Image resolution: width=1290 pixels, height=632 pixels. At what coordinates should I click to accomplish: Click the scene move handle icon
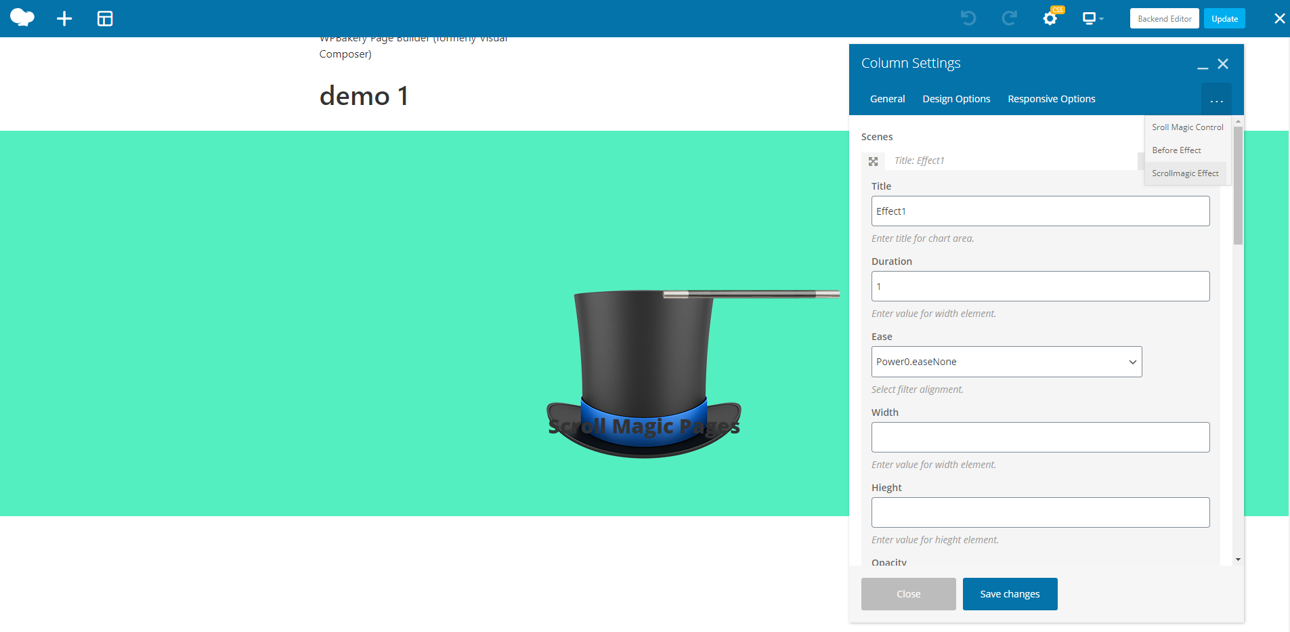873,161
